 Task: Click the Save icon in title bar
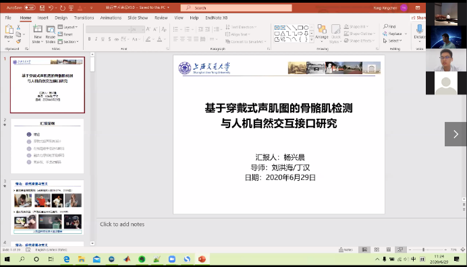click(42, 7)
